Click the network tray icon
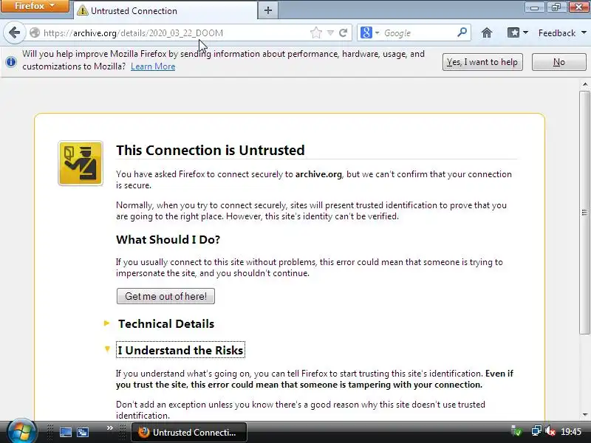Screen dimensions: 591x443 [536, 430]
